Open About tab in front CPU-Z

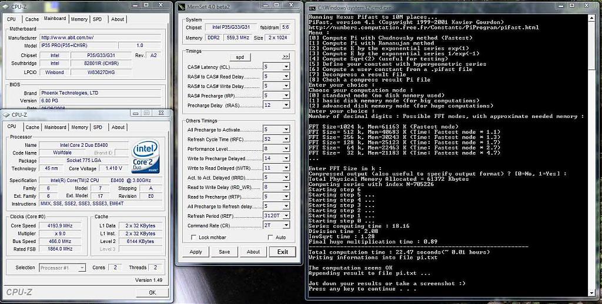coord(118,127)
